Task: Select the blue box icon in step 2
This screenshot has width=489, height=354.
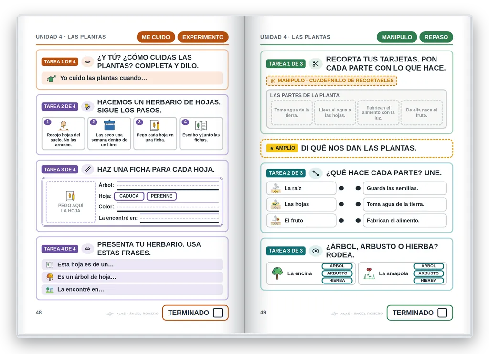Action: point(109,125)
